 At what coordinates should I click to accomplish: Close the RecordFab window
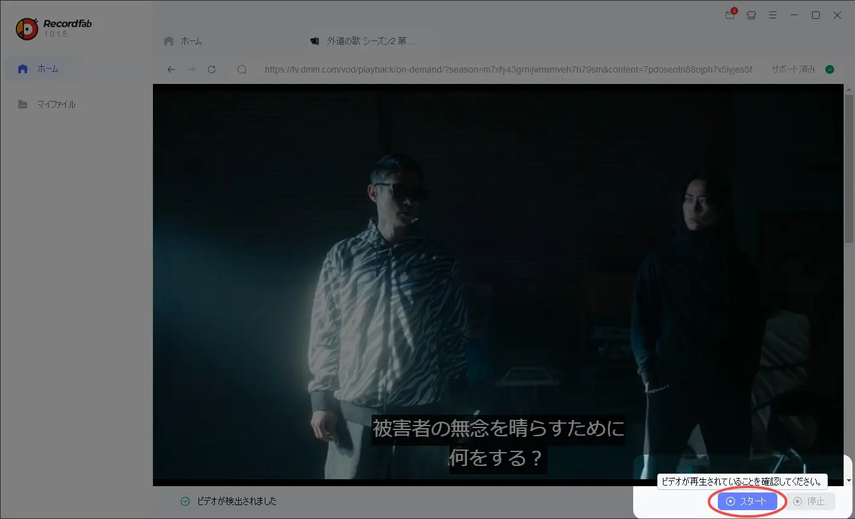point(838,15)
